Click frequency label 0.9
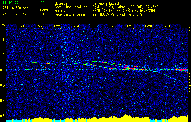191x122 pixels. pos(2,70)
